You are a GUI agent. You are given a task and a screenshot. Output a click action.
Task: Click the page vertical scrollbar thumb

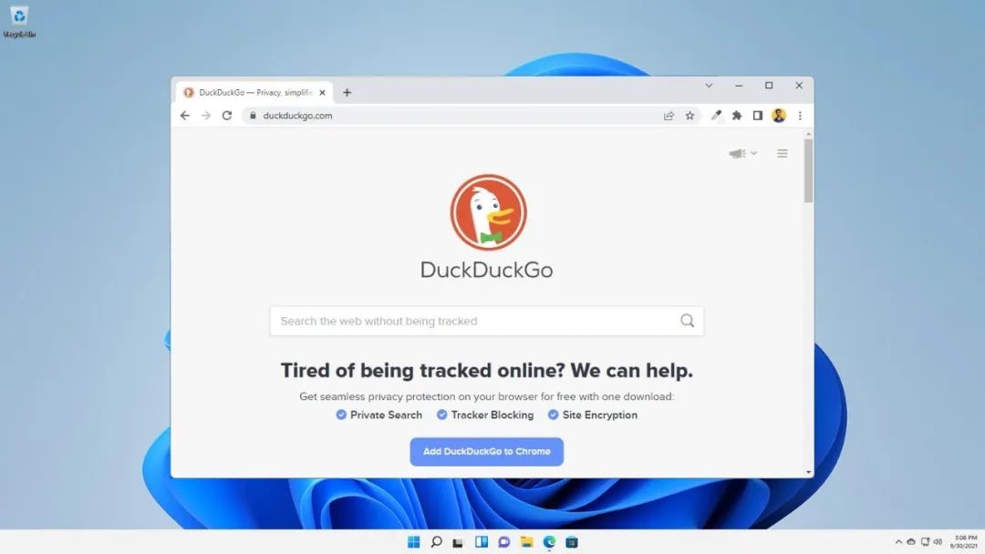(808, 170)
